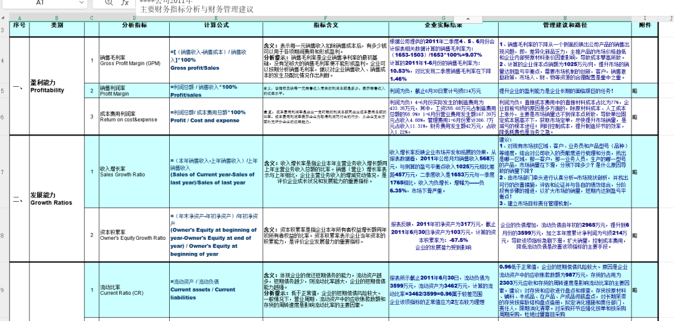Click the 计算公式 header cell

[x=216, y=29]
